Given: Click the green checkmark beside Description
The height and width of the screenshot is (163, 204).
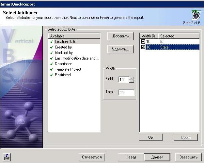Looking at the screenshot, I should coord(52,64).
